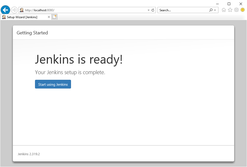Click 'Your Jenkins setup is complete.' text

click(70, 72)
